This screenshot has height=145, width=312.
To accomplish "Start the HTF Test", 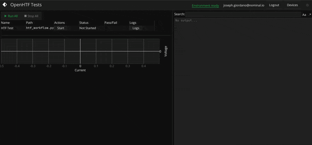I will pyautogui.click(x=61, y=28).
